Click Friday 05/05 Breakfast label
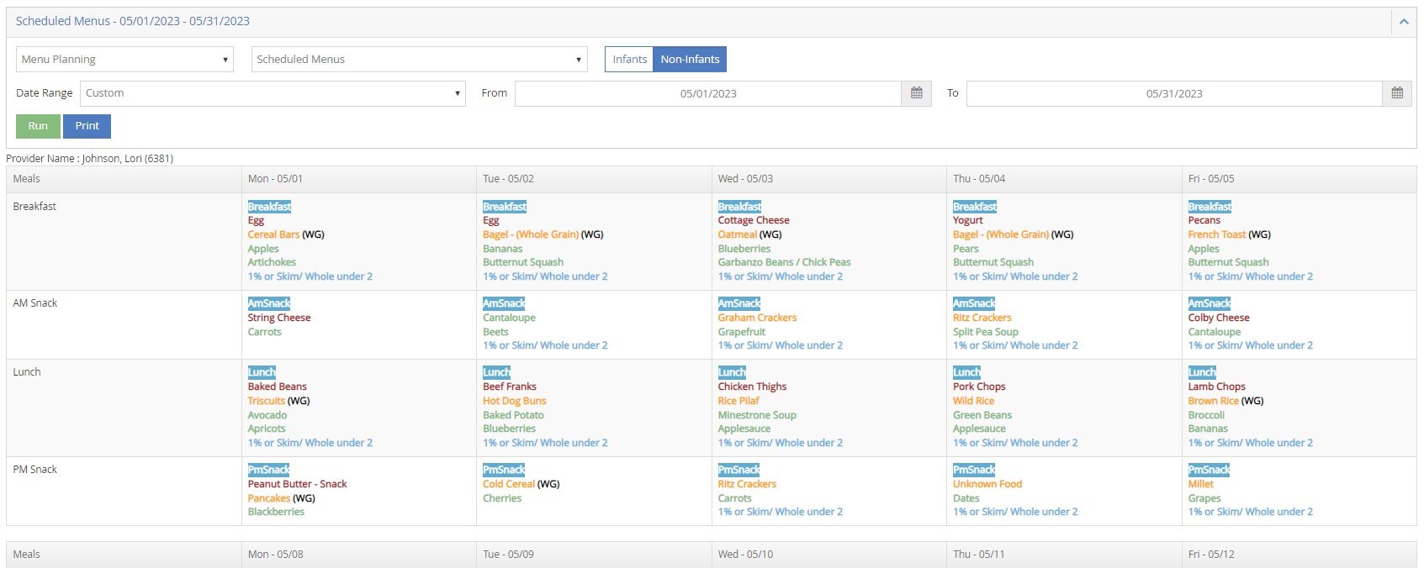 click(1210, 207)
